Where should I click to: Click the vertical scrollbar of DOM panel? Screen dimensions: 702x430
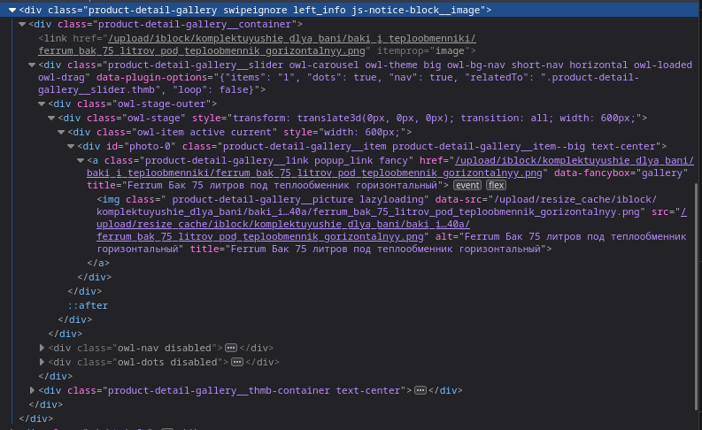point(697,296)
